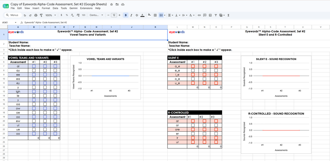Open the borders tool
The width and height of the screenshot is (330, 161).
pyautogui.click(x=155, y=15)
